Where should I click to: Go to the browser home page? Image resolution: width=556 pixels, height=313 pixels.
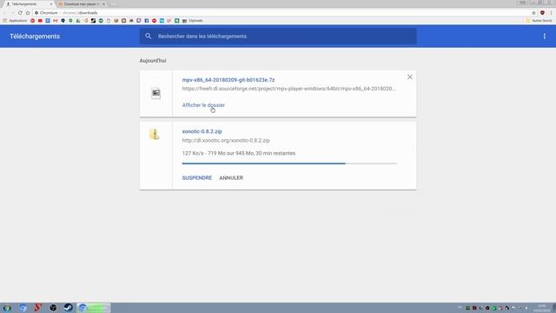click(28, 13)
